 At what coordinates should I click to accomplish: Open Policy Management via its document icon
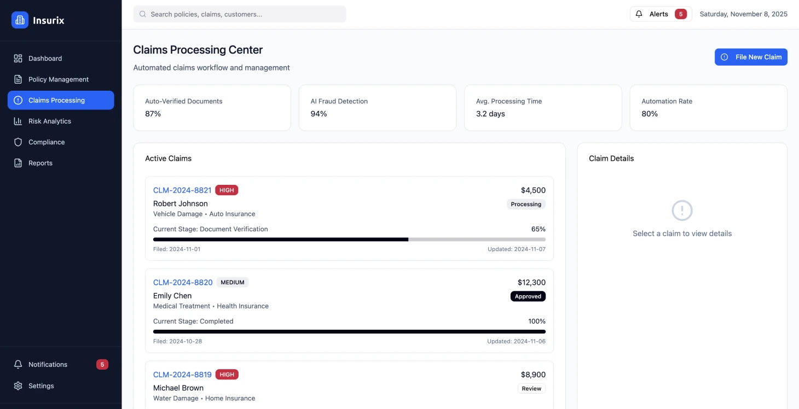click(x=18, y=79)
